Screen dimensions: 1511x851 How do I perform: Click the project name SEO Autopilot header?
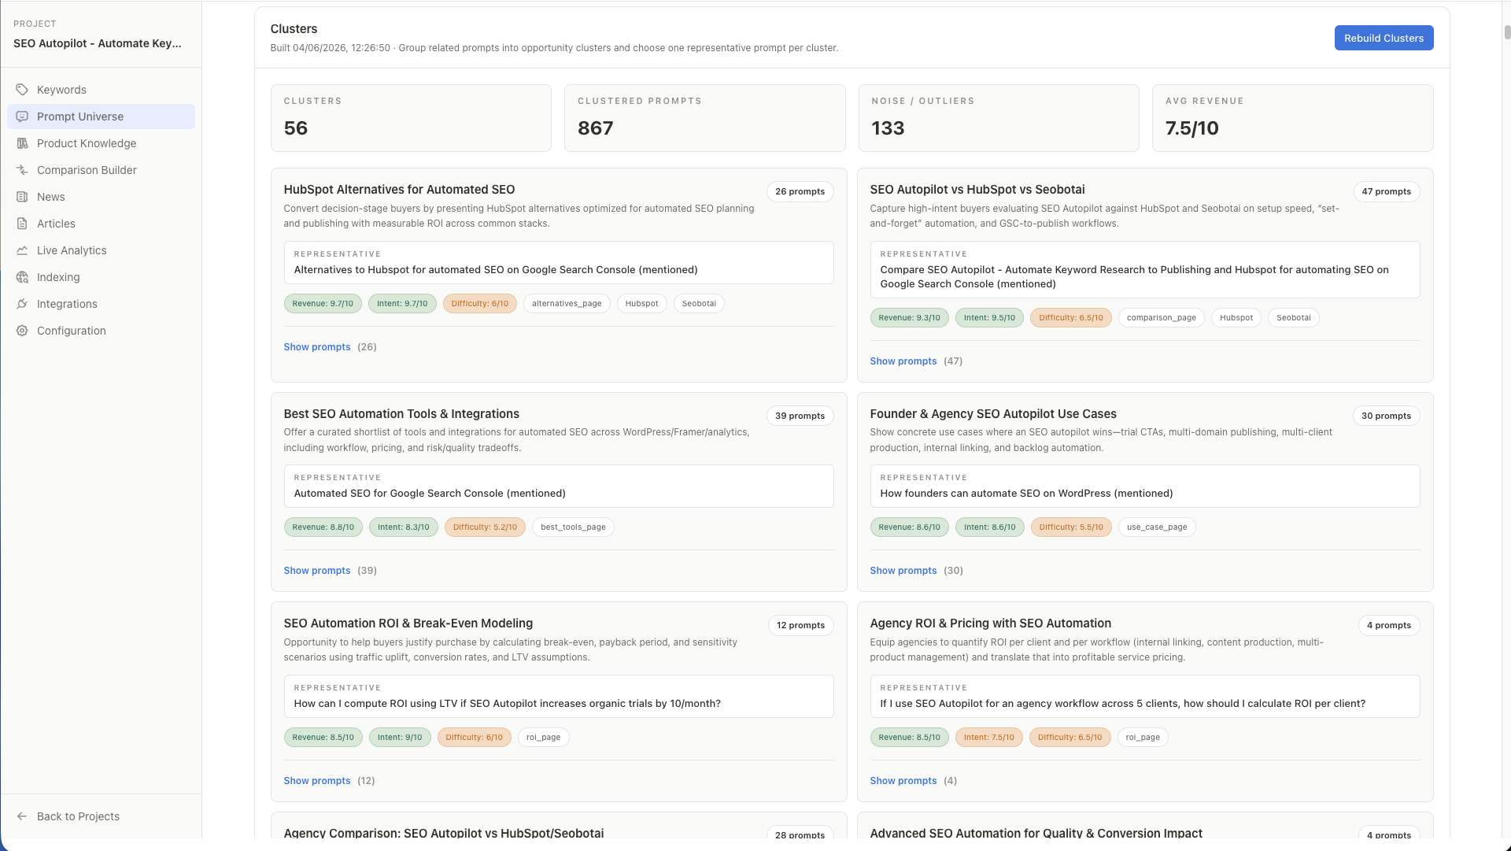pos(98,43)
